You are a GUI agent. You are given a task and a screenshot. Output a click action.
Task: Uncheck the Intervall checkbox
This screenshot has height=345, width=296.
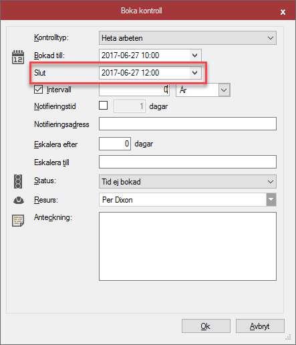coord(39,90)
